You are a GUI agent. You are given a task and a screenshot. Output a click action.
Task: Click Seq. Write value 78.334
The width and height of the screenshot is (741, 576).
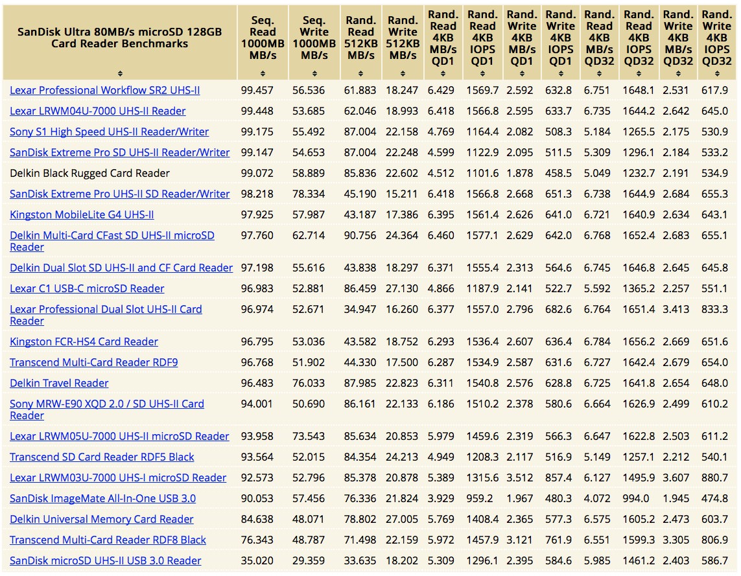(x=309, y=194)
